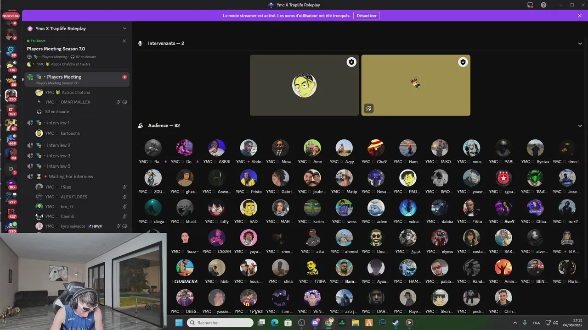Click the camera-off icon on second speaker card
This screenshot has width=588, height=330.
(x=368, y=109)
